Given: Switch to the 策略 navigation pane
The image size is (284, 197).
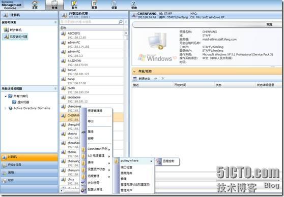Looking at the screenshot, I should tap(30, 173).
